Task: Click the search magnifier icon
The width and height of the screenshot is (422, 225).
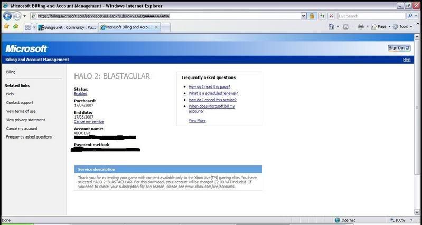Action: pos(410,16)
